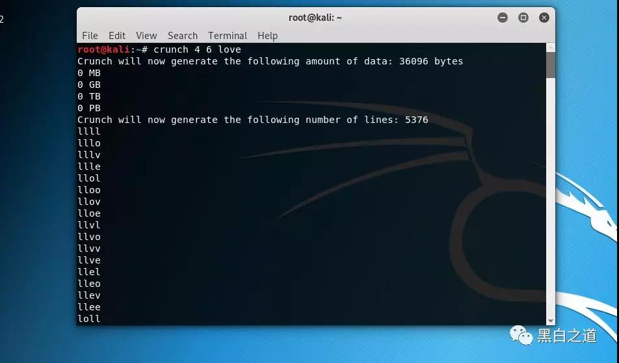Click the root@kali prompt text
This screenshot has width=619, height=363.
click(104, 49)
